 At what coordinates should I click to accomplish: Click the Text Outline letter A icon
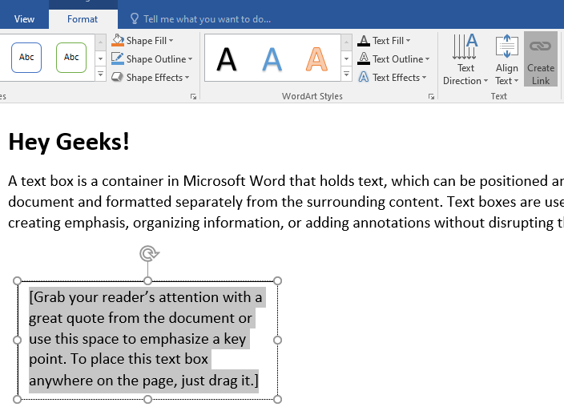(364, 58)
